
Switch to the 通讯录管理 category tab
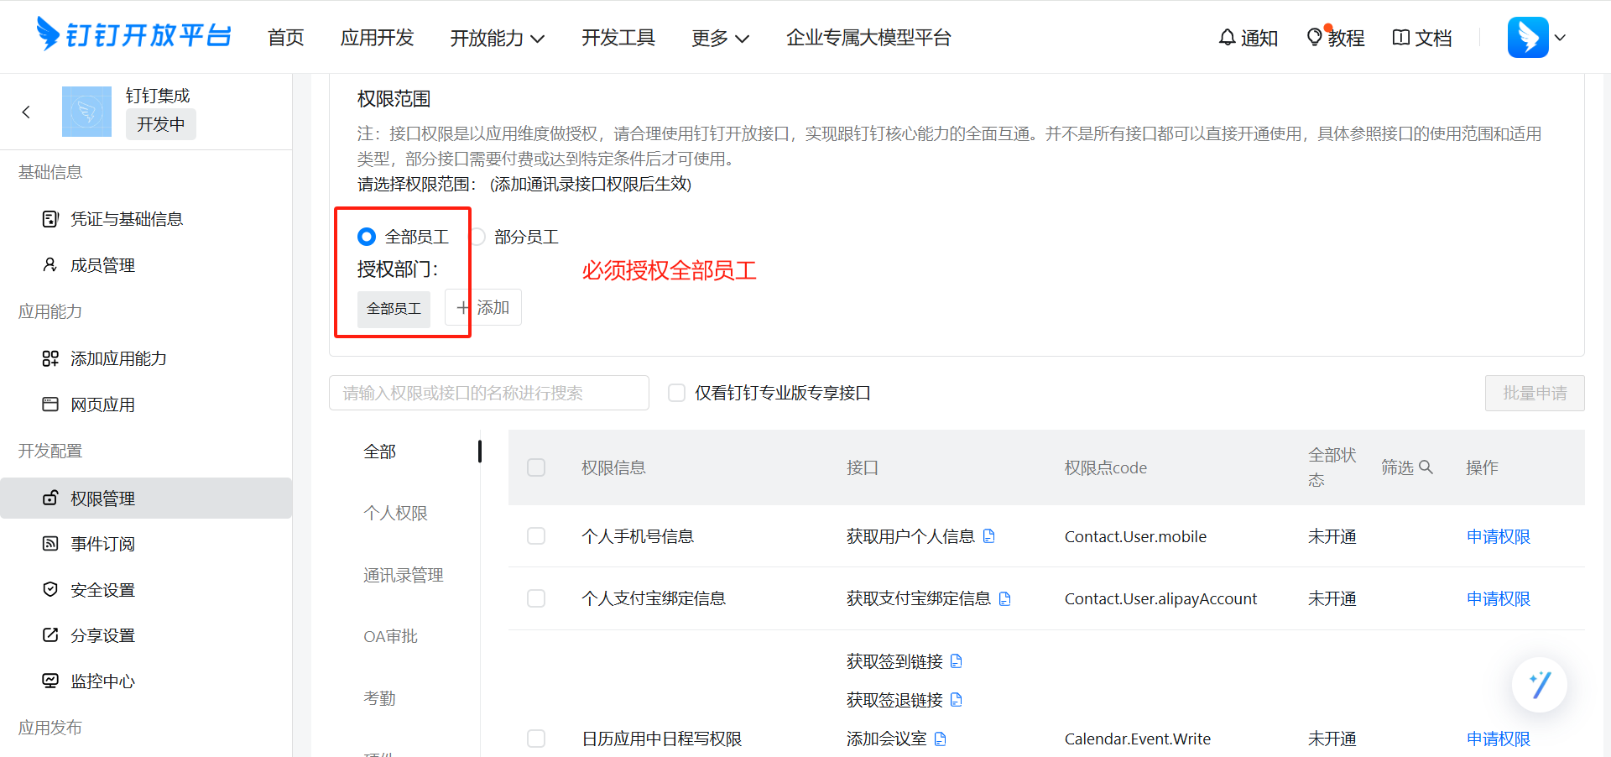tap(403, 575)
